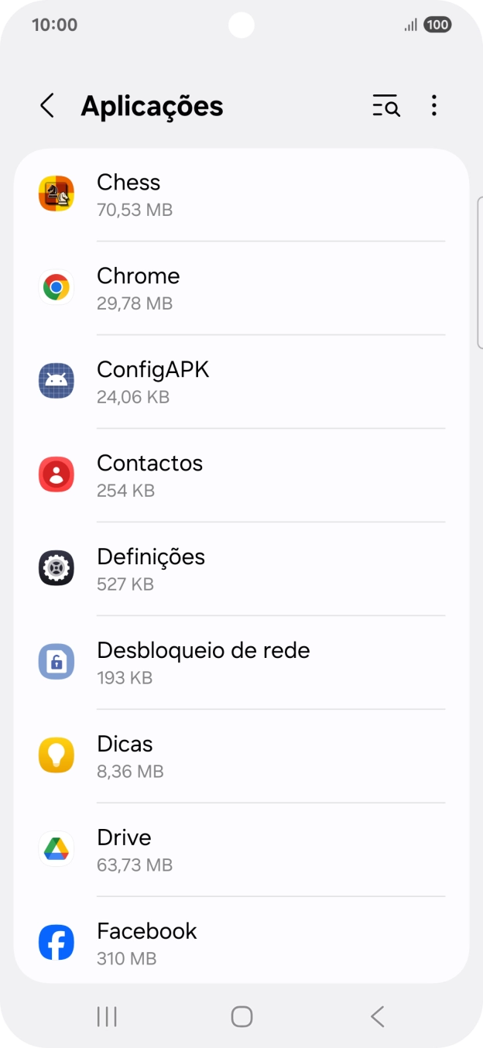Open the Dicas lightbulb icon

pyautogui.click(x=56, y=755)
